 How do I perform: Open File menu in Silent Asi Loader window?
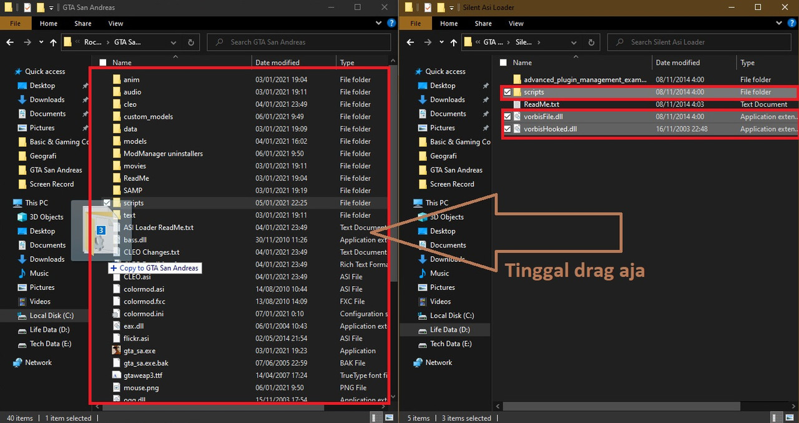click(415, 24)
